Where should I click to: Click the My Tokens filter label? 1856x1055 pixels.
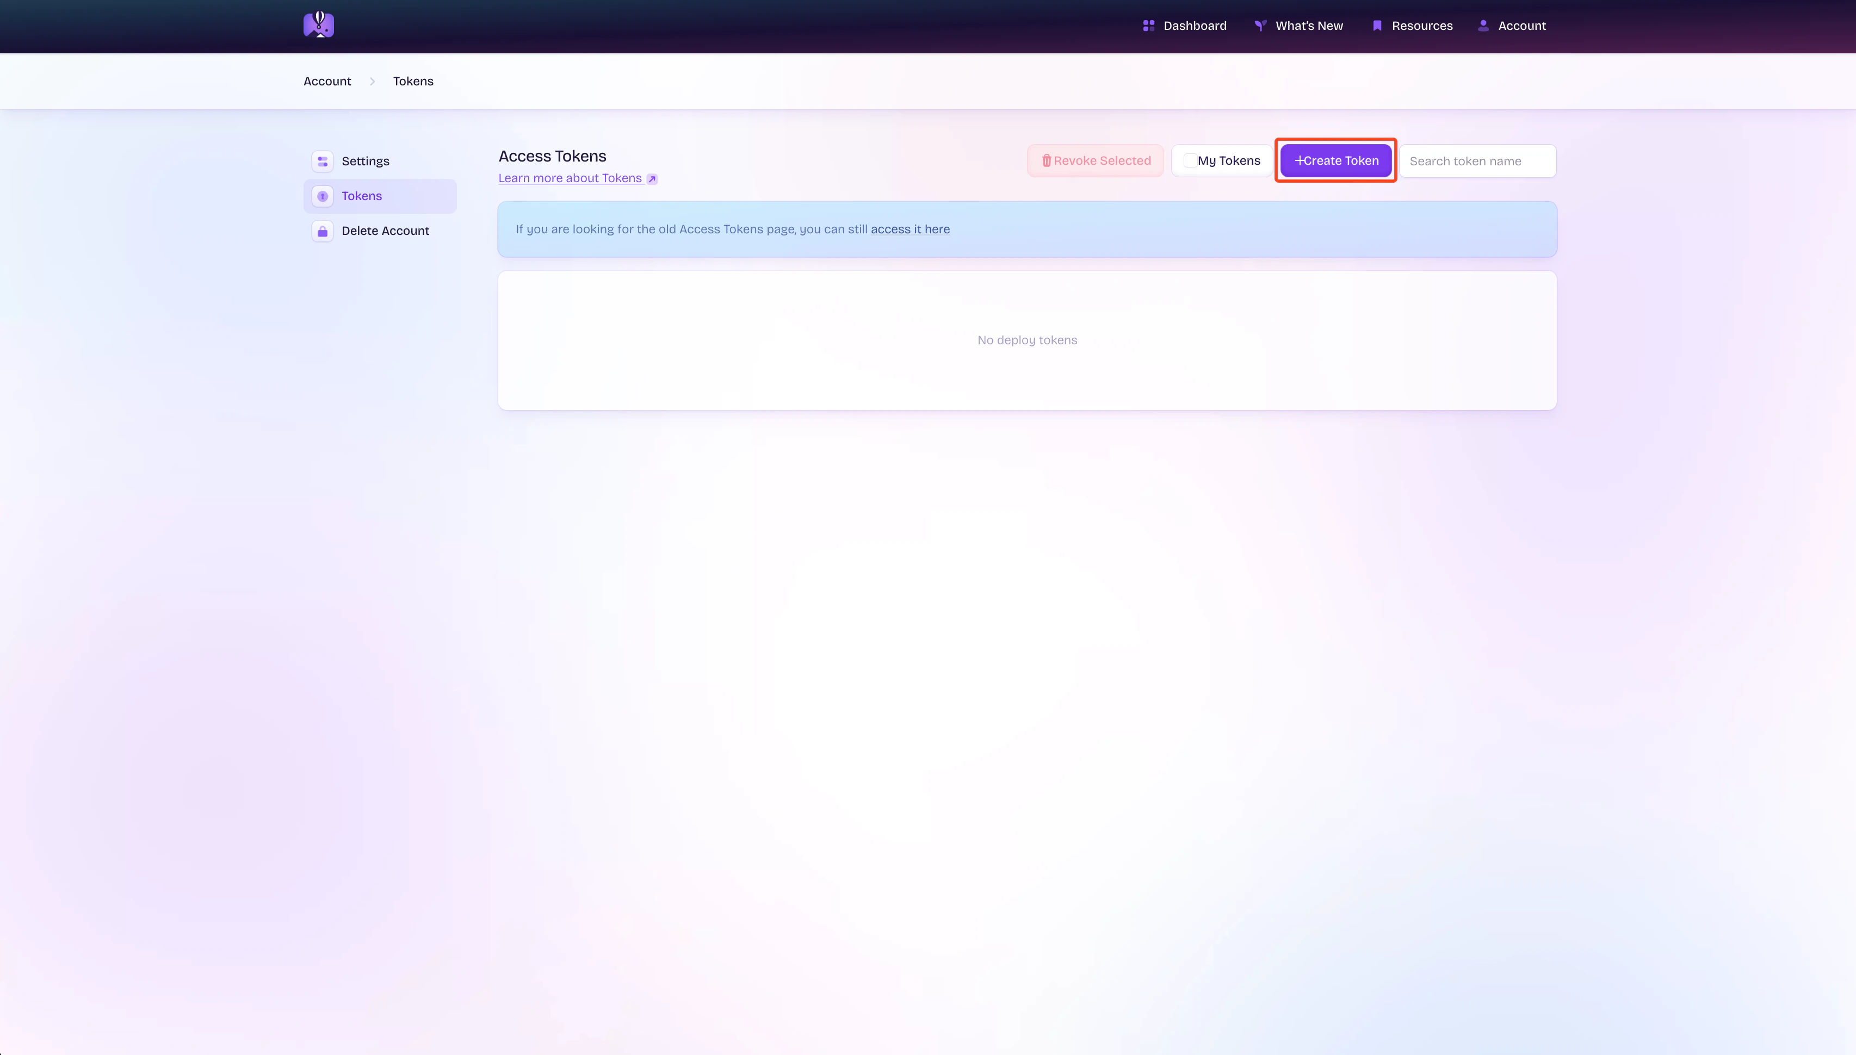click(x=1228, y=160)
